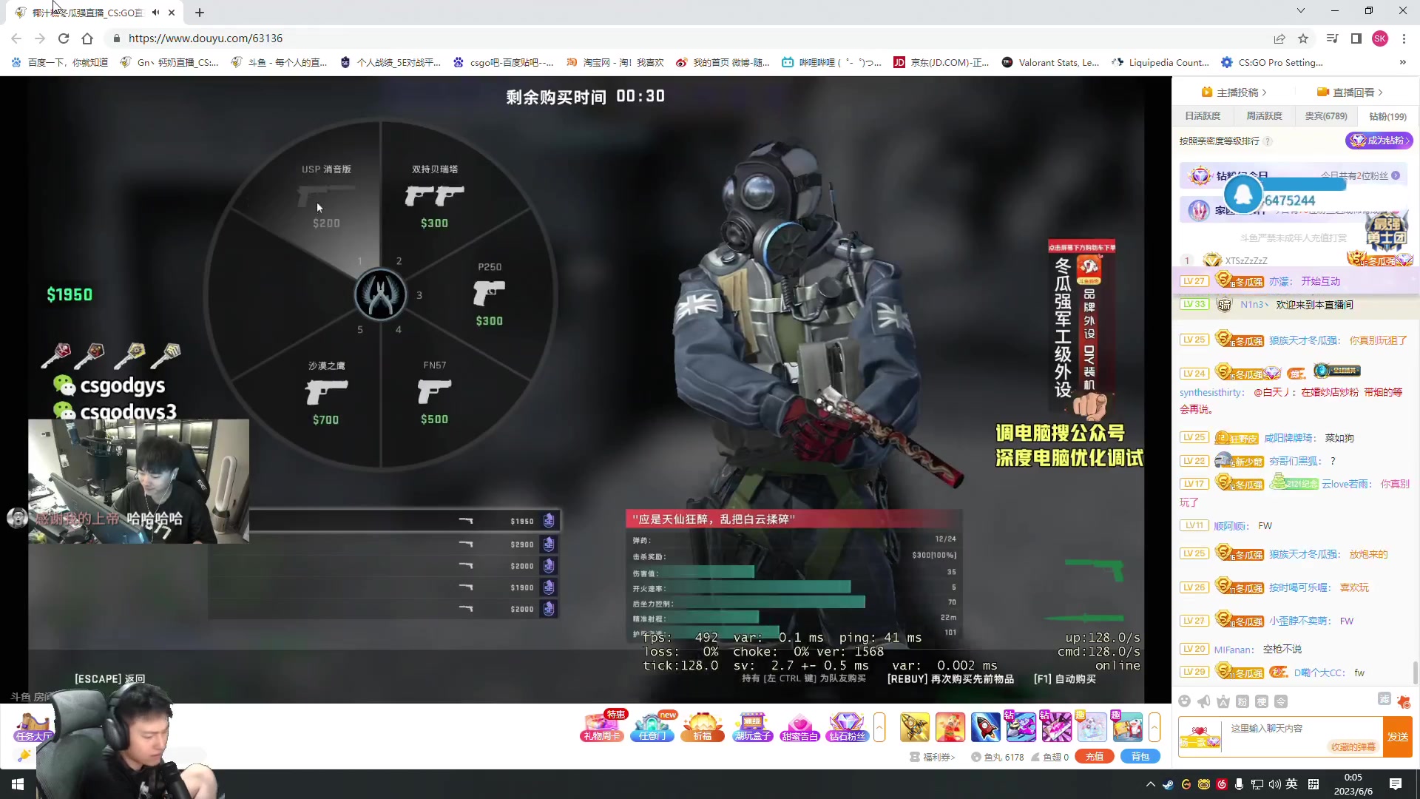The image size is (1420, 799).
Task: Open the emoji picker in chat
Action: coord(1185,701)
